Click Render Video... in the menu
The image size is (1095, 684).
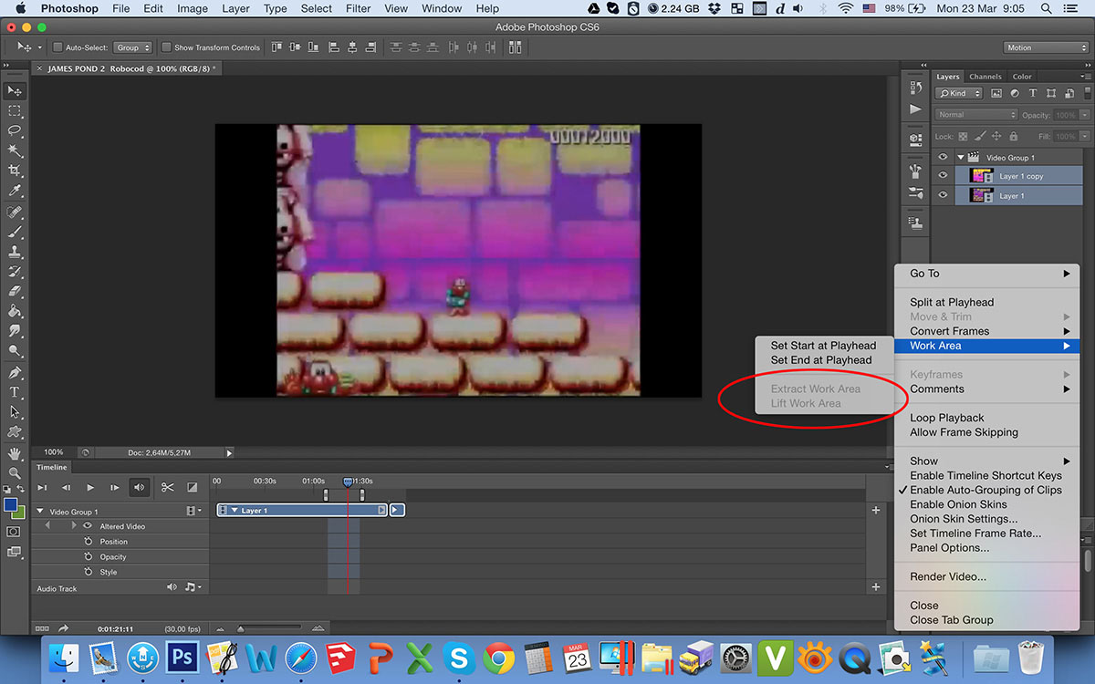click(947, 576)
